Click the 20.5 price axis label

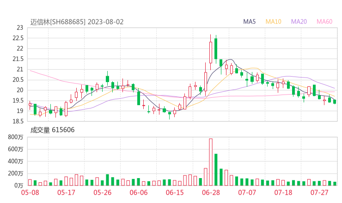pyautogui.click(x=18, y=80)
